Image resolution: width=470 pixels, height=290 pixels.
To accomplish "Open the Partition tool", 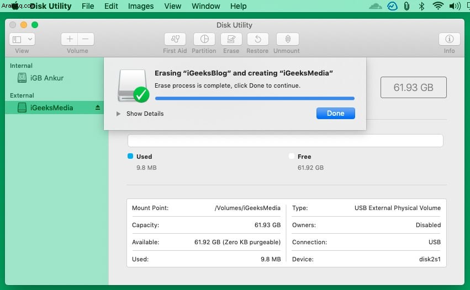I will [204, 39].
